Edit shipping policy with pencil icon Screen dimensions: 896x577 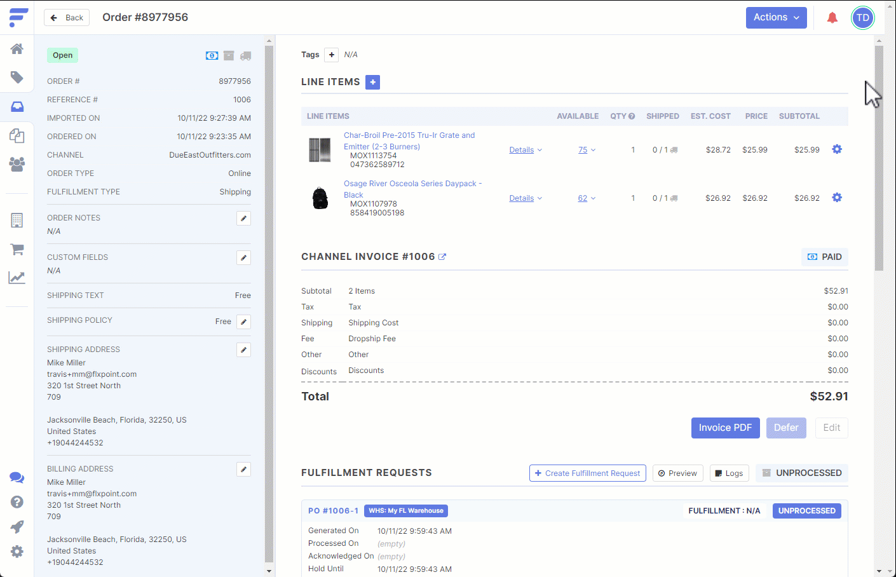[x=243, y=322]
